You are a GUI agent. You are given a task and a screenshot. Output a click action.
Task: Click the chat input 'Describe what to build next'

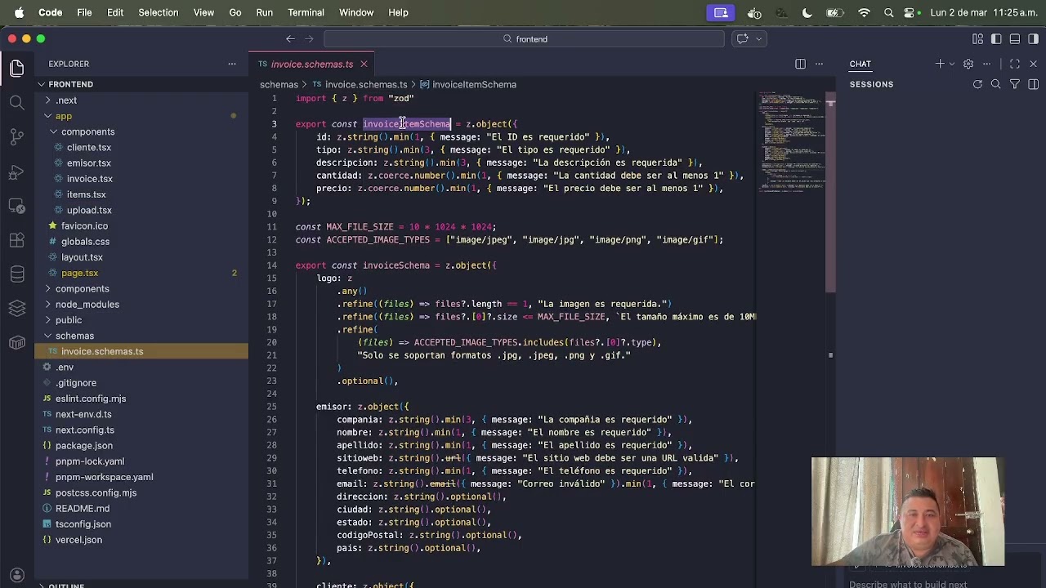[908, 584]
